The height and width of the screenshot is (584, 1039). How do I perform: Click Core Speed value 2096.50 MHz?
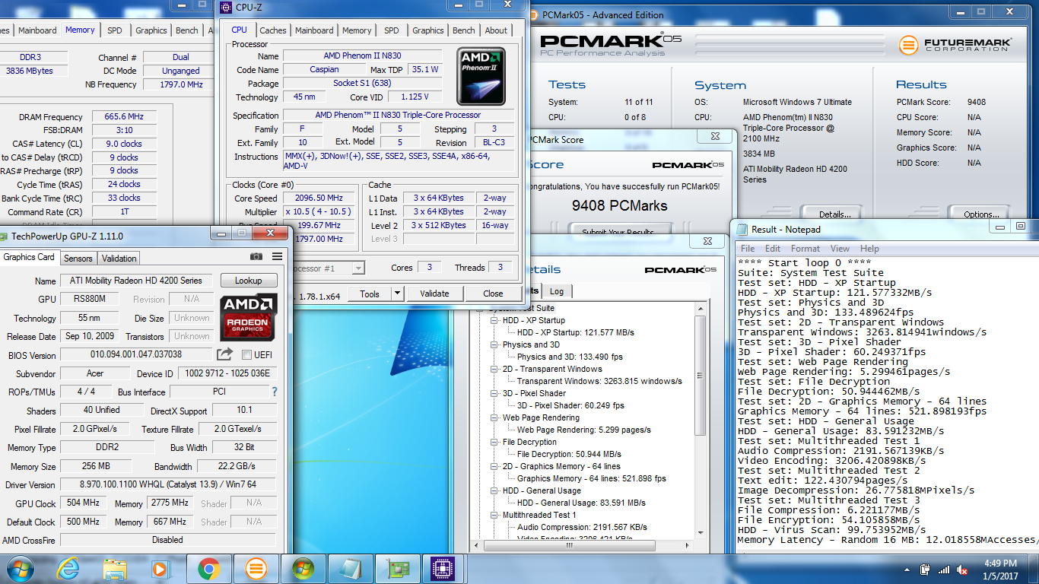pos(319,198)
